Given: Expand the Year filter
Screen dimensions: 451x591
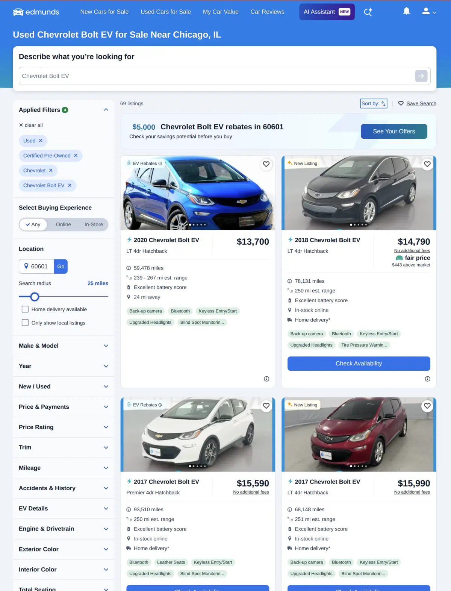Looking at the screenshot, I should coord(64,366).
